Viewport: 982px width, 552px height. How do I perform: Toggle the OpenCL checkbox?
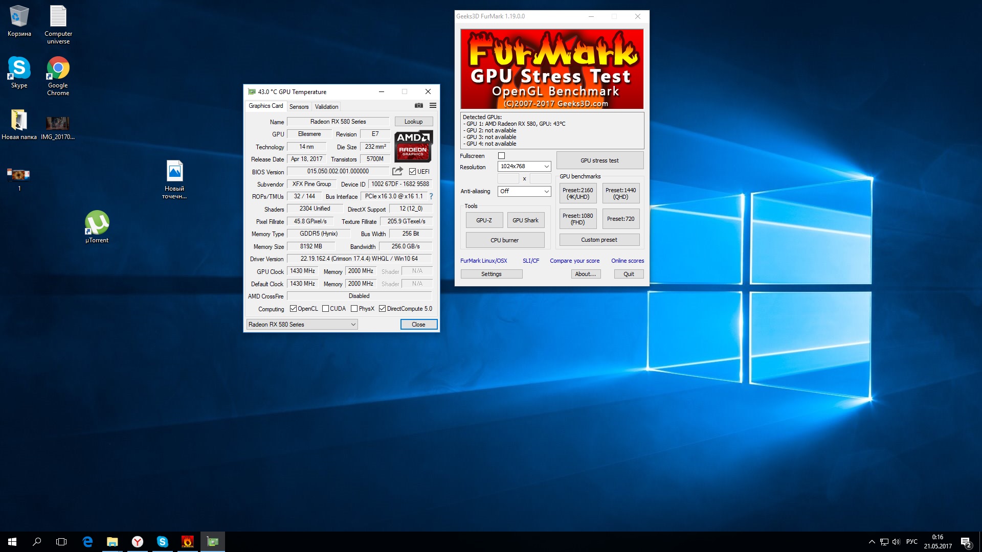click(x=293, y=309)
